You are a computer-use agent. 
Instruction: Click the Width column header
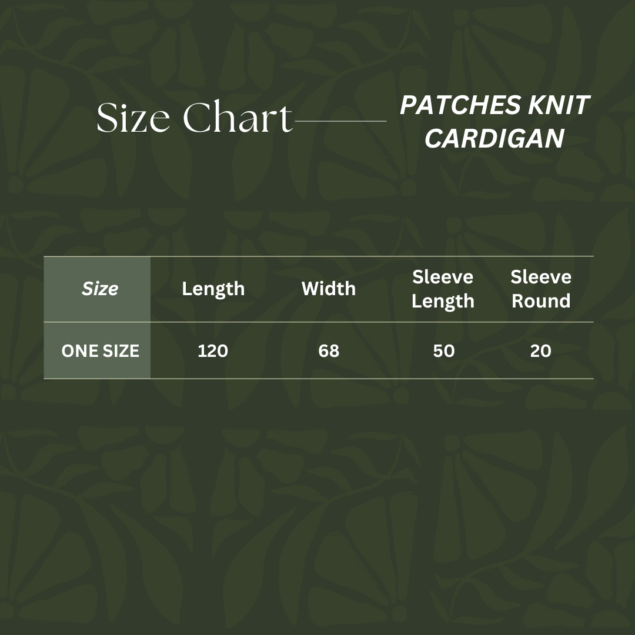click(329, 289)
